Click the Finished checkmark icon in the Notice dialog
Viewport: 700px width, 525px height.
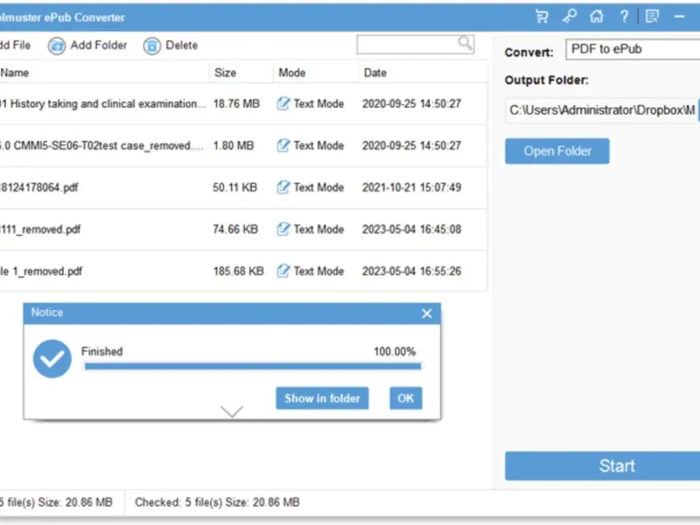click(x=52, y=359)
